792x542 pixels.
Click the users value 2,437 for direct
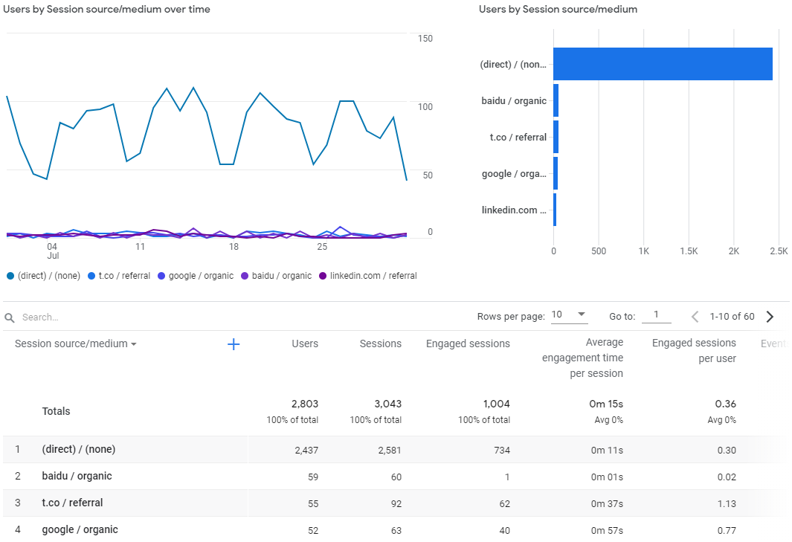tap(306, 450)
